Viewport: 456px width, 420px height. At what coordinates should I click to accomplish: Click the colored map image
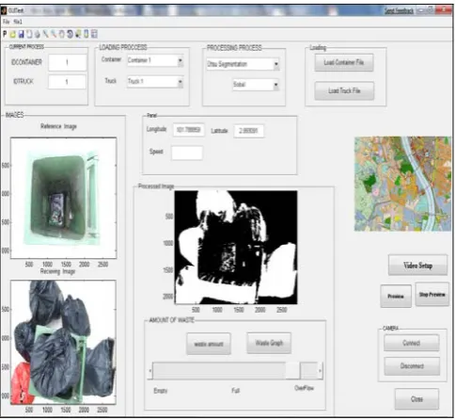402,184
